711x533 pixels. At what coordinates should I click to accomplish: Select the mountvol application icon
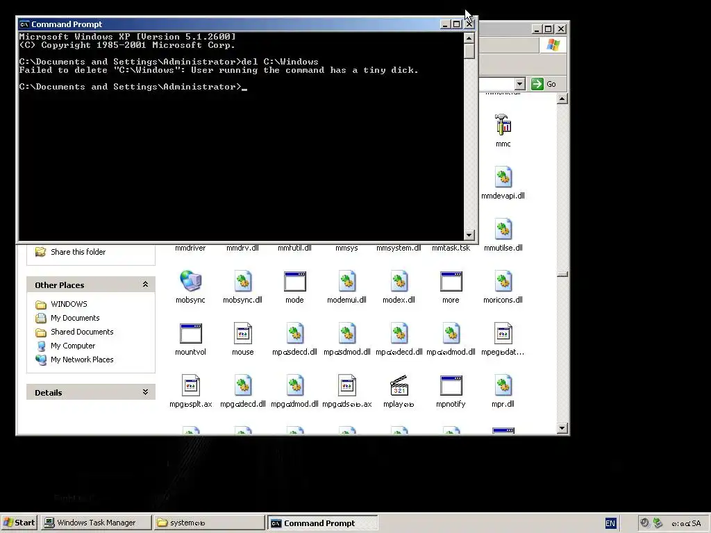click(190, 333)
